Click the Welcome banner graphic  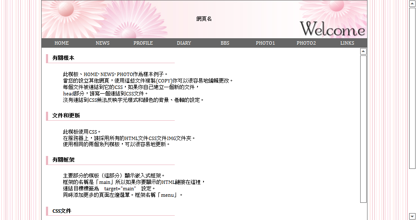pos(332,29)
